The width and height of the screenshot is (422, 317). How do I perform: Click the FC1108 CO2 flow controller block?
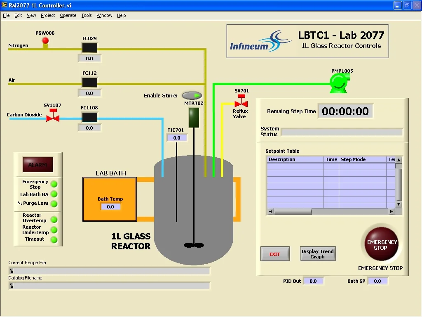[x=89, y=117]
